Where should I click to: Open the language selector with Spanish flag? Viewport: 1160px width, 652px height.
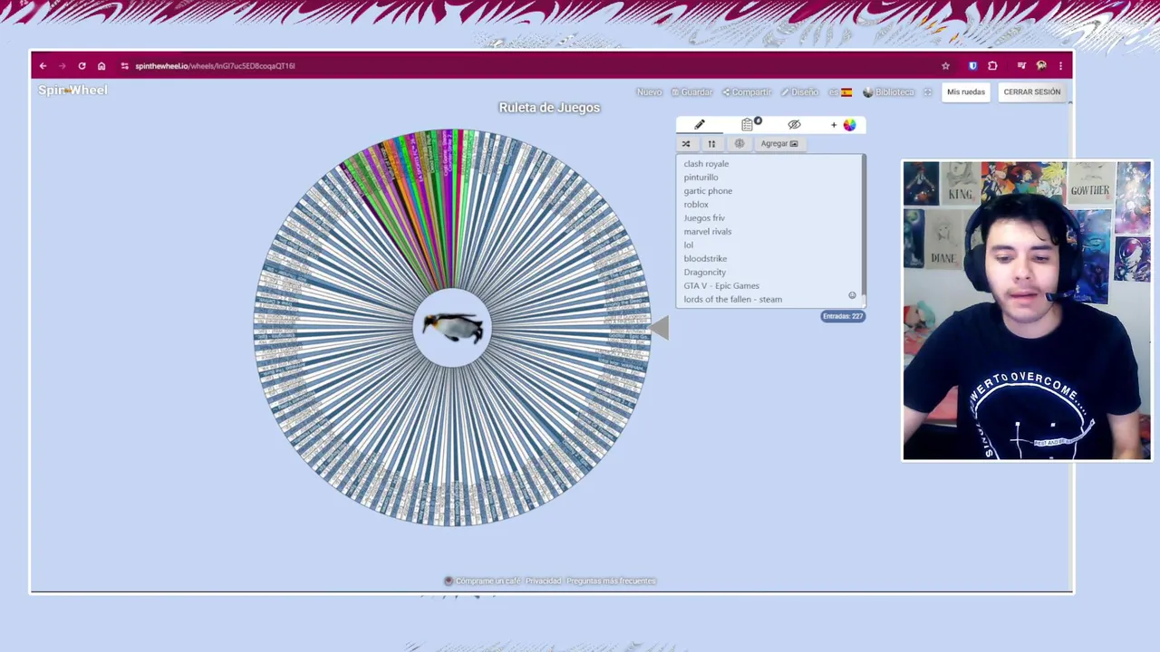(x=840, y=92)
